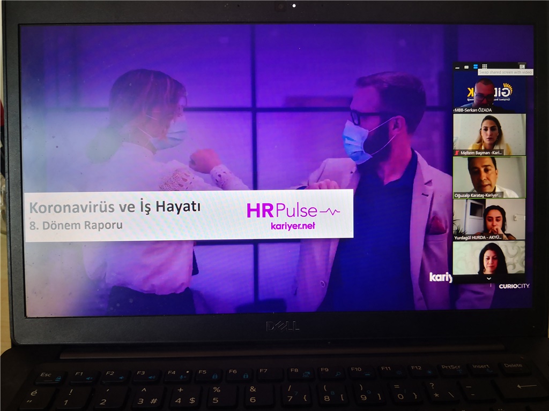This screenshot has height=411, width=549.
Task: Switch to single active speaker view
Action: (466, 66)
